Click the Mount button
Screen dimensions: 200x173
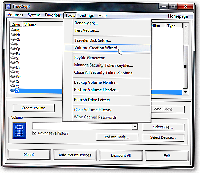(x=29, y=155)
